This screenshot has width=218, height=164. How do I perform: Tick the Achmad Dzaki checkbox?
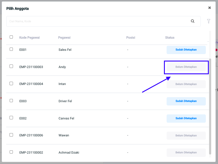point(11,152)
